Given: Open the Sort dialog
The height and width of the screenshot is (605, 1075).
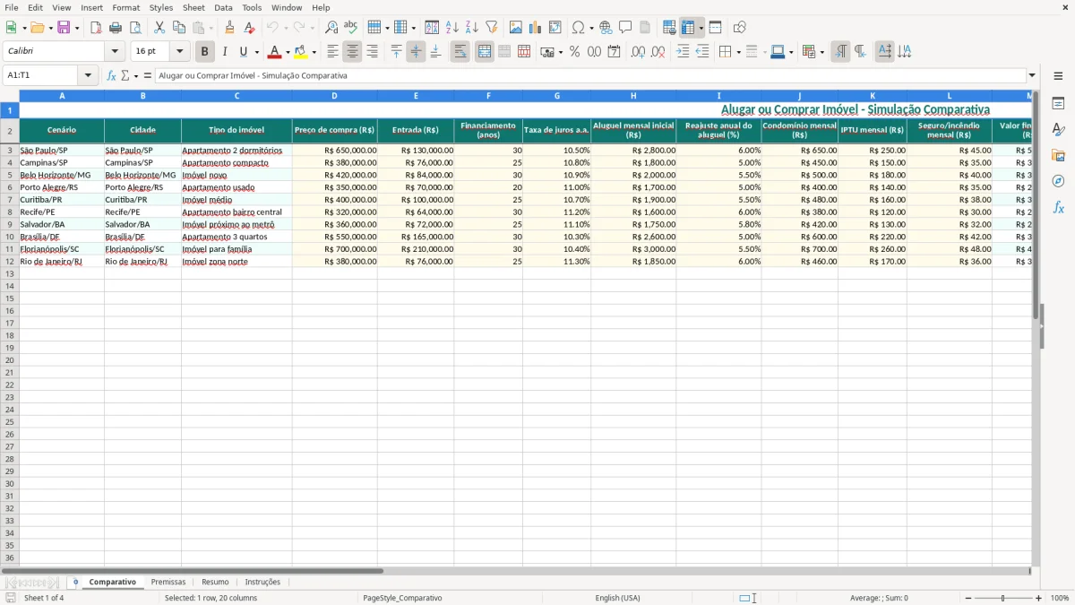Looking at the screenshot, I should tap(432, 28).
